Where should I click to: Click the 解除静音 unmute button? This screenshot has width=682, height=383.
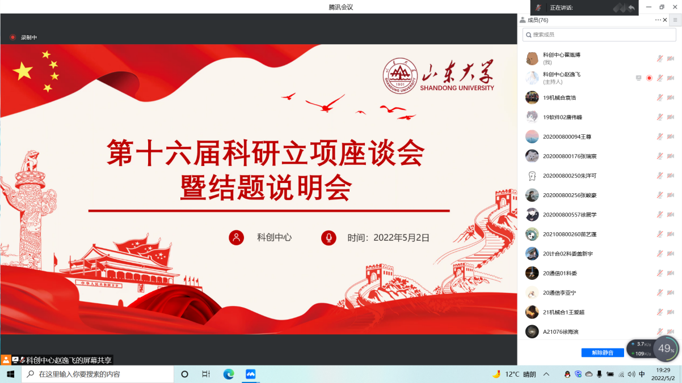pos(602,352)
